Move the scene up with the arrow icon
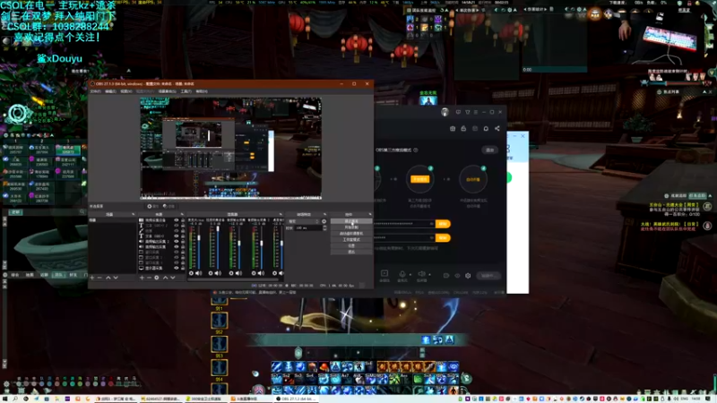Image resolution: width=717 pixels, height=403 pixels. pos(108,278)
